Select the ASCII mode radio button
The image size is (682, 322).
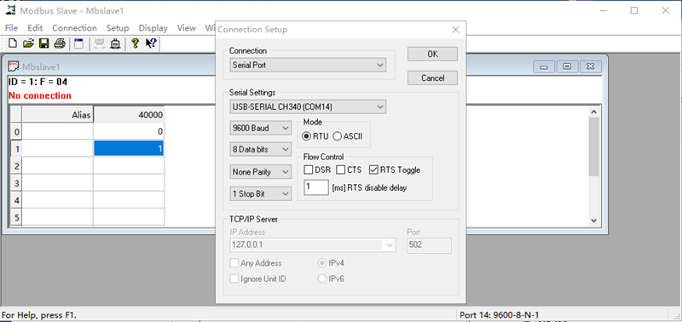pos(337,136)
